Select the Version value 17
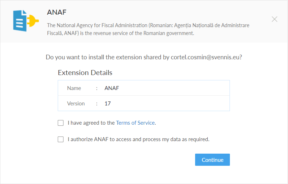 108,104
